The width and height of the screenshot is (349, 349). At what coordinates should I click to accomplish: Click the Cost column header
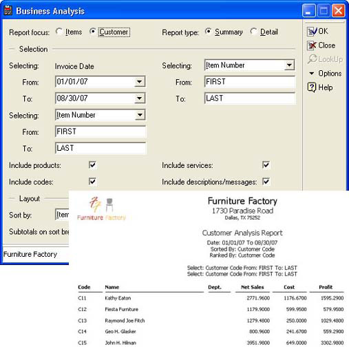[x=289, y=287]
